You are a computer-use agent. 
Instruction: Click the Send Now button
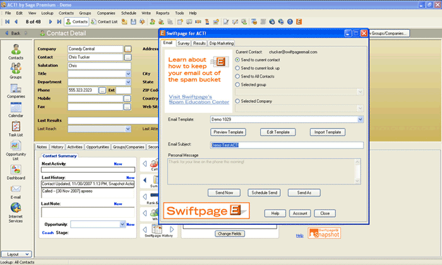(x=224, y=193)
